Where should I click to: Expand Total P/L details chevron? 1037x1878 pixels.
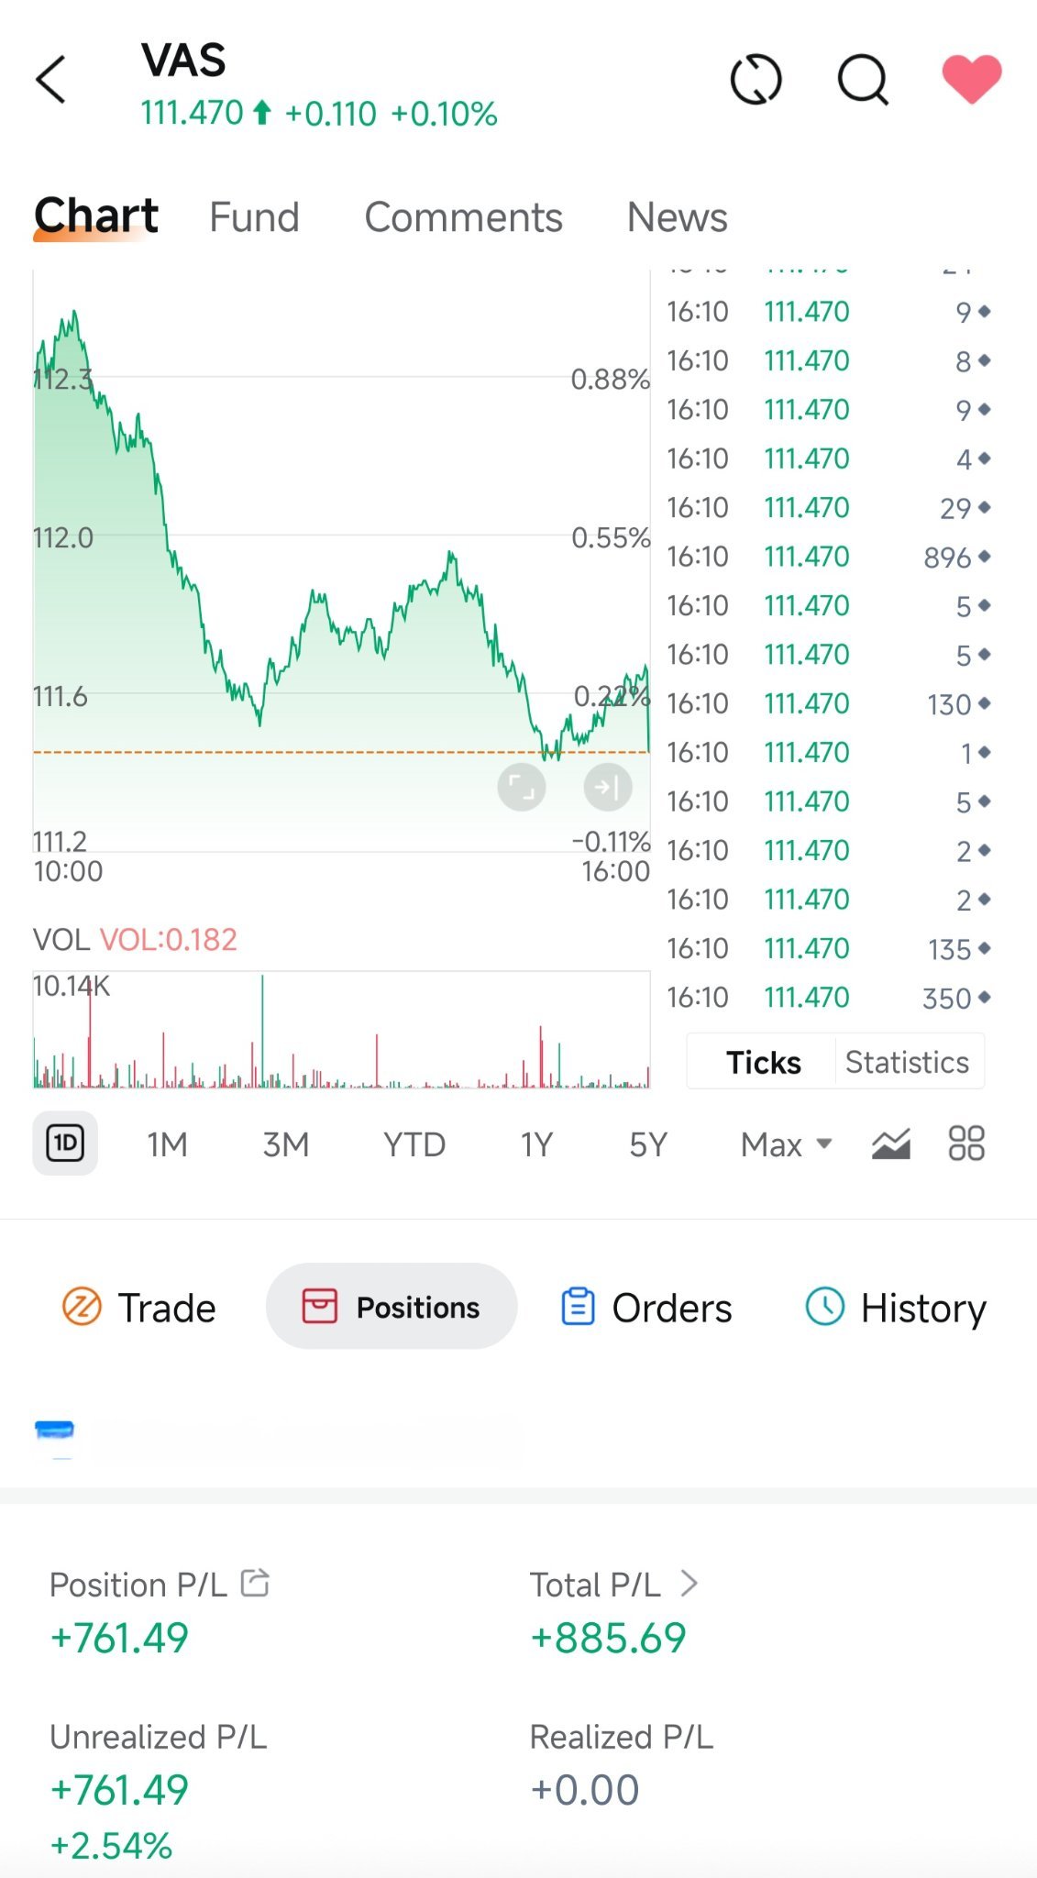[x=689, y=1584]
